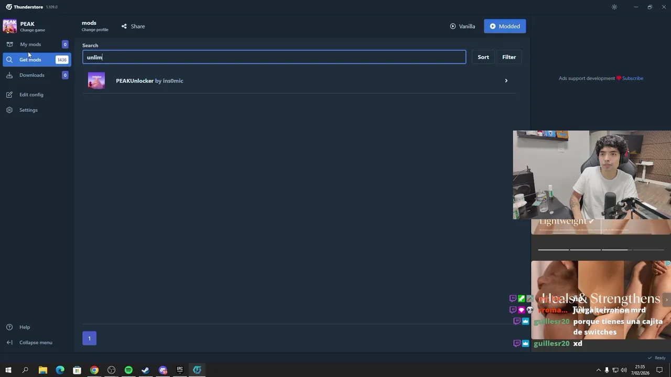Open the Filter options
This screenshot has width=671, height=377.
(x=509, y=57)
